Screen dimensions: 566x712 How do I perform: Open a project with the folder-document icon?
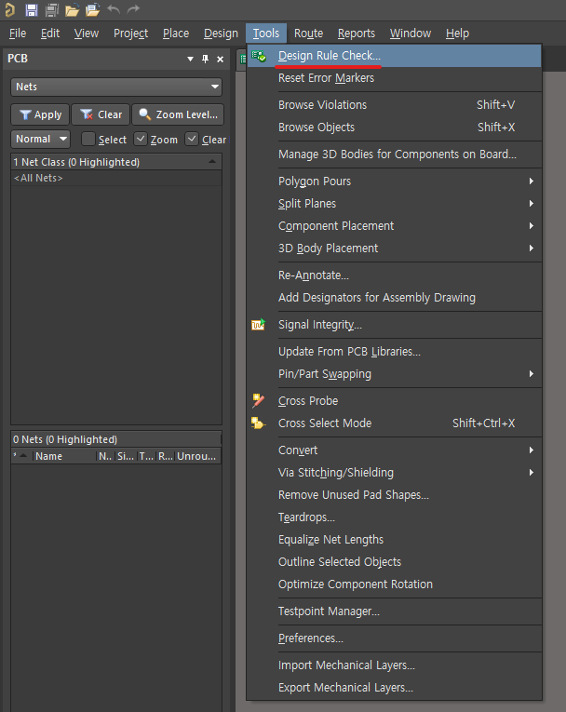[x=92, y=10]
